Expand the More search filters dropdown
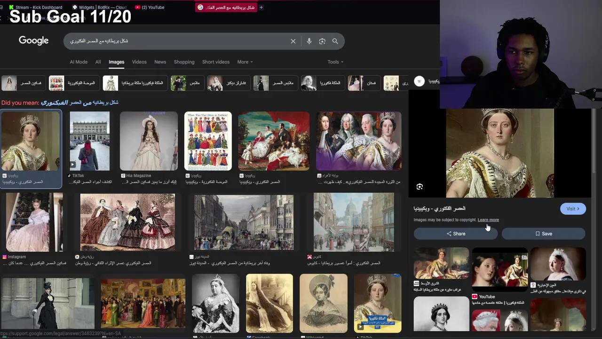 (245, 62)
